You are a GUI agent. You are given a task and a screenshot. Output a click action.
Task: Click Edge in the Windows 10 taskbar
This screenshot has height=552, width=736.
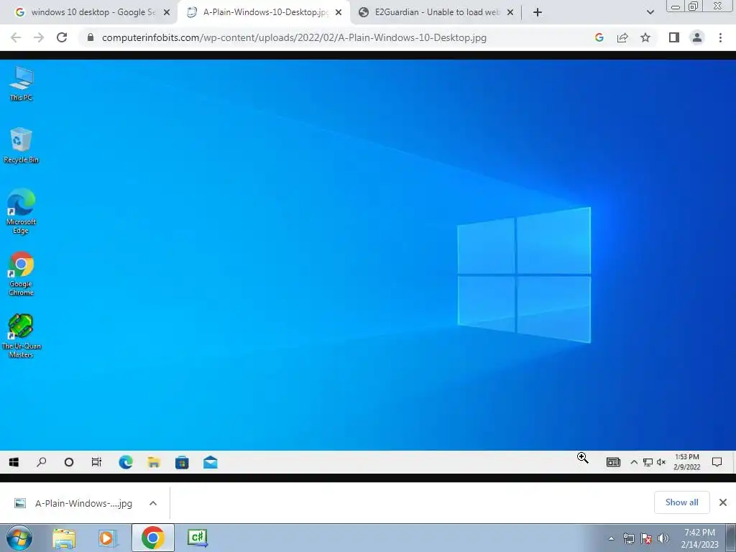point(126,462)
